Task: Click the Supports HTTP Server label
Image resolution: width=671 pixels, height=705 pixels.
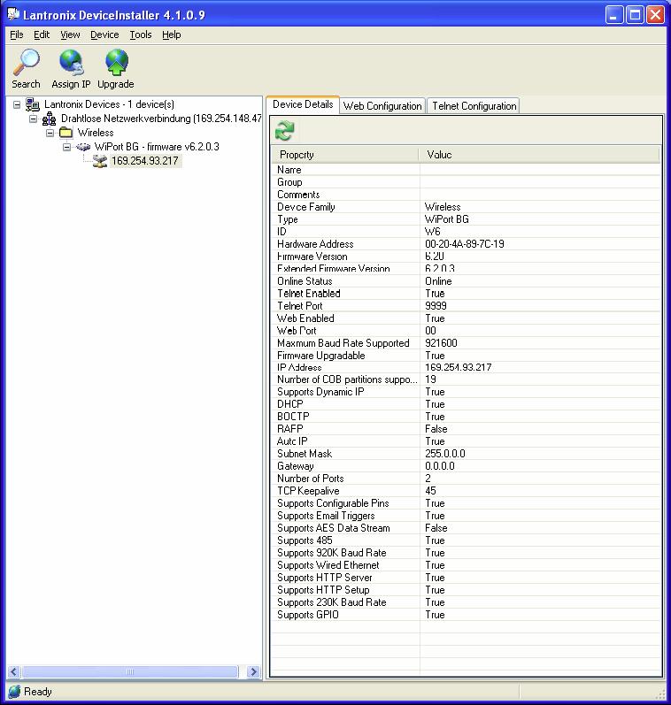Action: click(x=325, y=578)
